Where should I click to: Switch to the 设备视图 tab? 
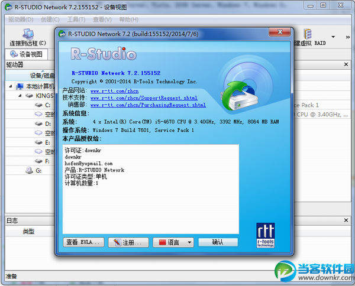(27, 54)
